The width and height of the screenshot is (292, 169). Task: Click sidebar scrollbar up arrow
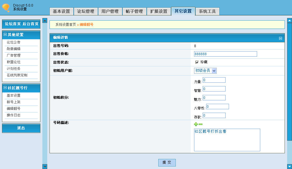(x=45, y=21)
